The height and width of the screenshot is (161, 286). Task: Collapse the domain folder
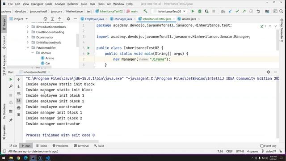pos(33,53)
